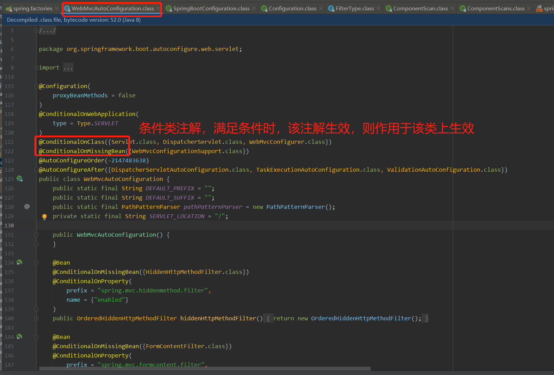
Task: Expand hiddenHttpMethodFilter method body on line 140
Action: click(36, 319)
